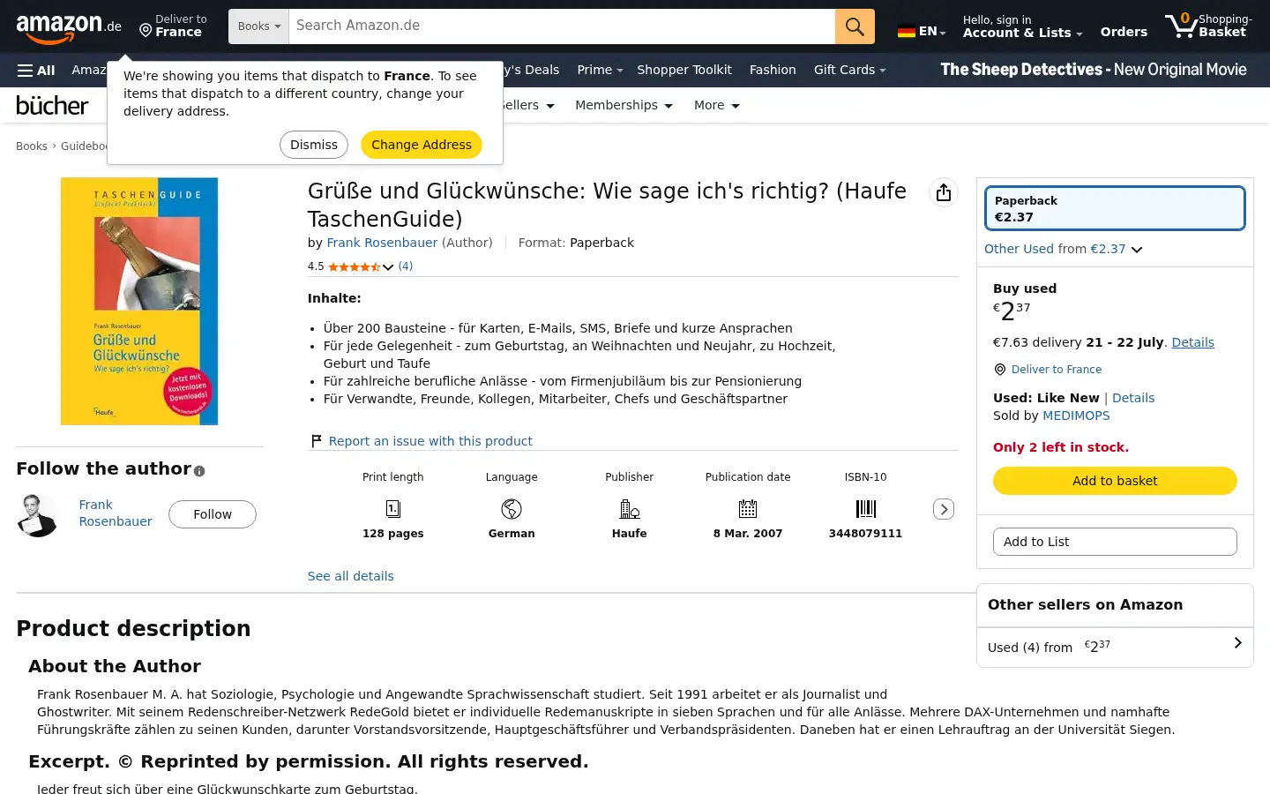This screenshot has width=1270, height=794.
Task: Click the share icon beside the title
Action: [x=944, y=192]
